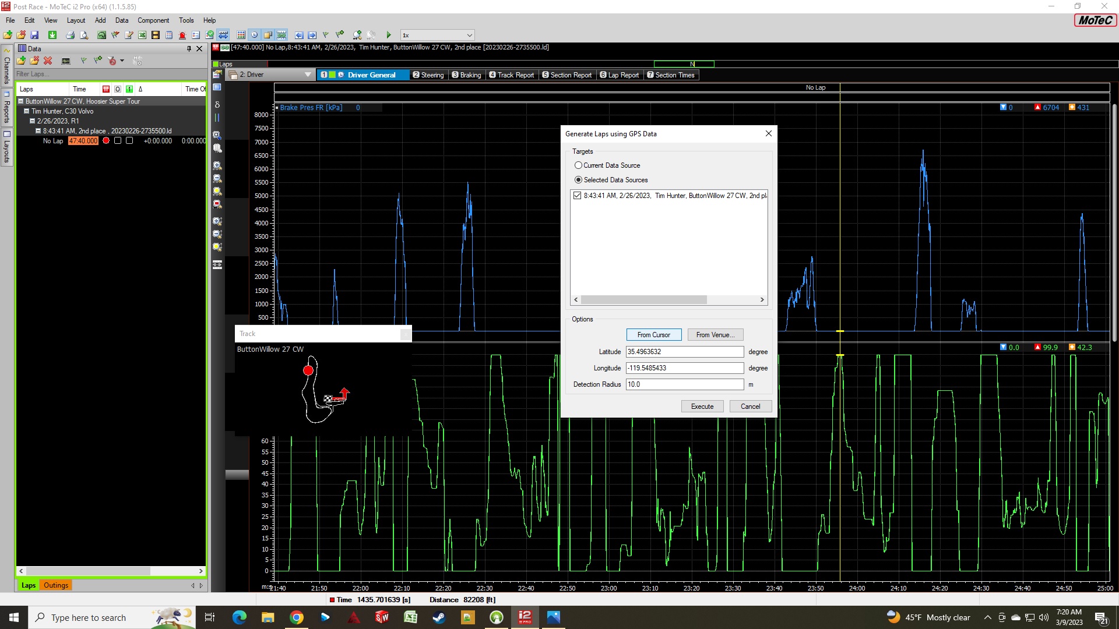
Task: Collapse the 8:43:41 AM, 2nd place node
Action: point(38,131)
